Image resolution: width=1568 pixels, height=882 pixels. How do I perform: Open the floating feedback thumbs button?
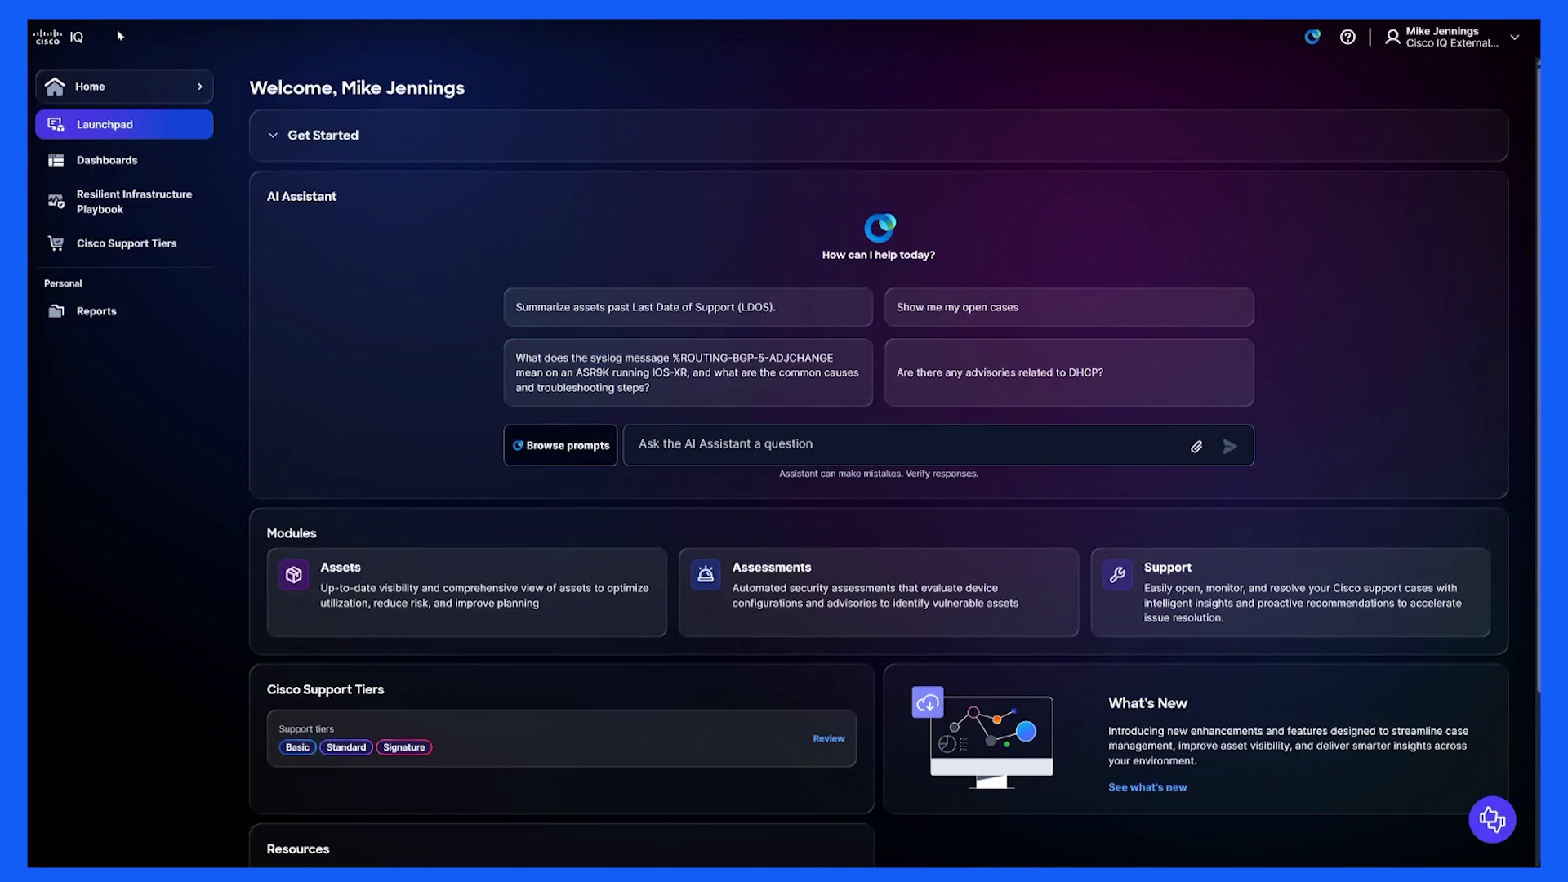pyautogui.click(x=1492, y=819)
